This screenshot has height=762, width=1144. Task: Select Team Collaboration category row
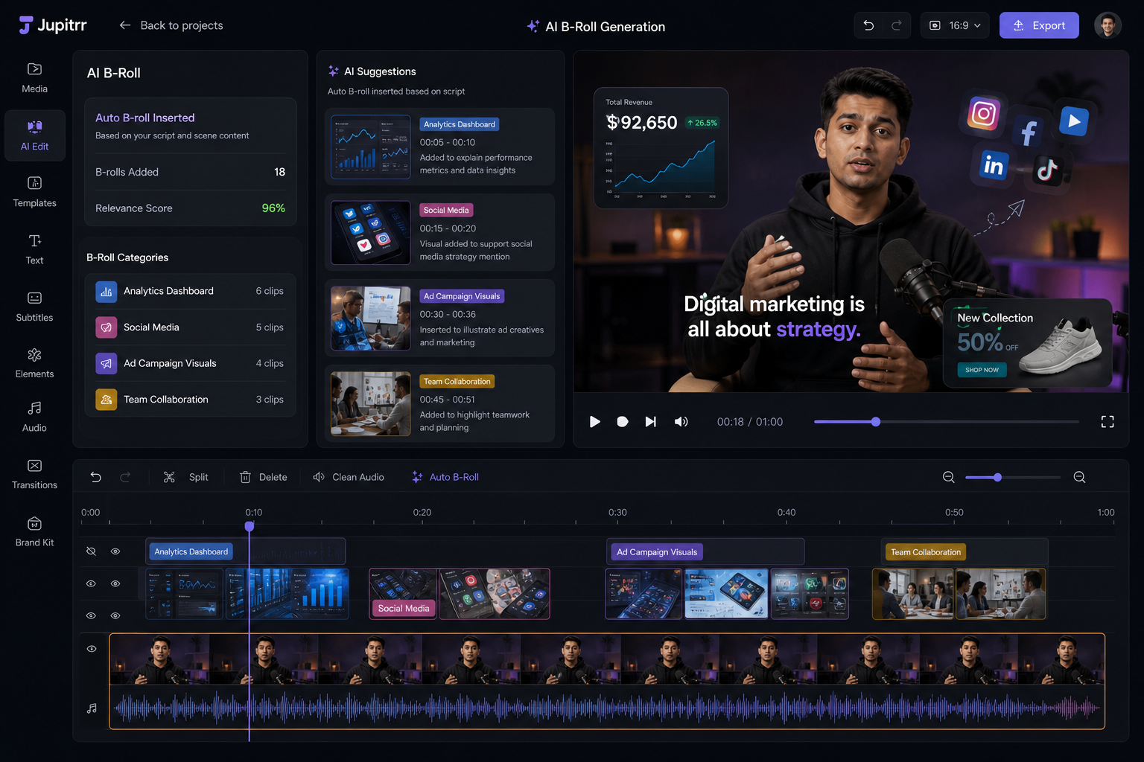point(190,400)
